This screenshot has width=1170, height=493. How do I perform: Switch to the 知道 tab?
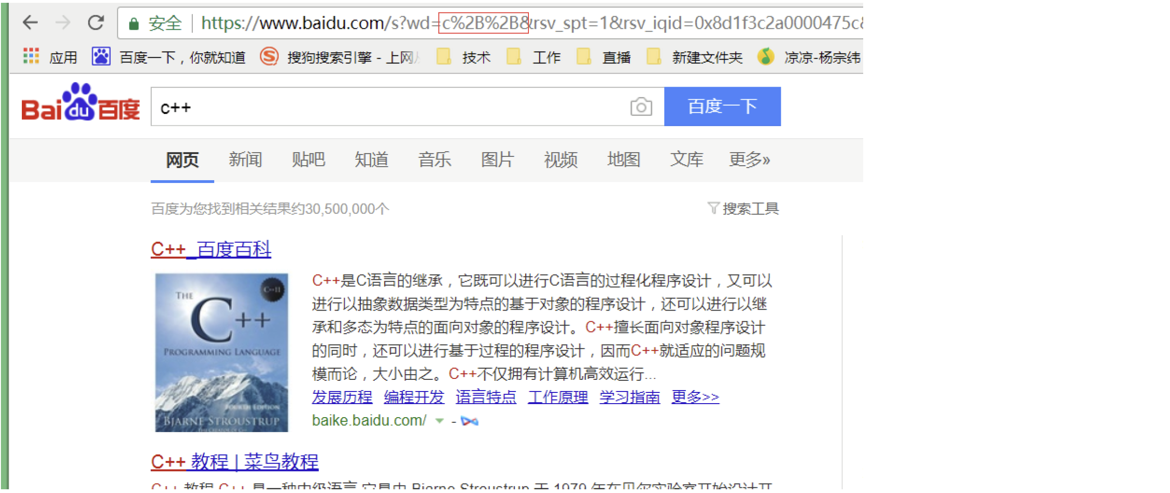point(372,160)
